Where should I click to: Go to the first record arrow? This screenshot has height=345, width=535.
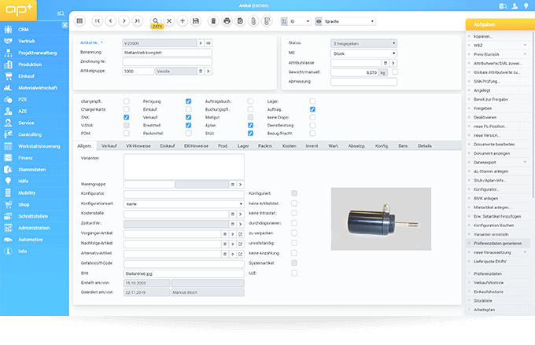tap(98, 20)
